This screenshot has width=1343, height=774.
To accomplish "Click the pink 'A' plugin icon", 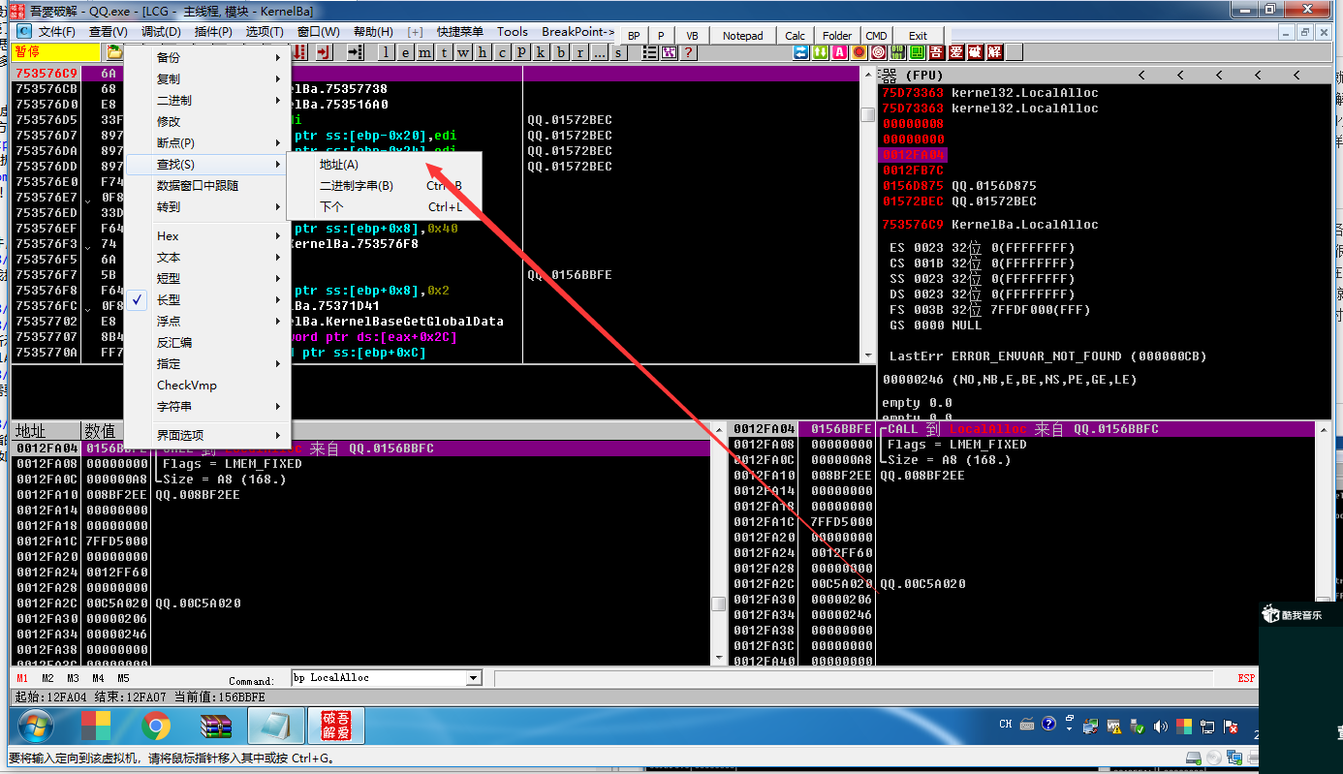I will [x=839, y=52].
